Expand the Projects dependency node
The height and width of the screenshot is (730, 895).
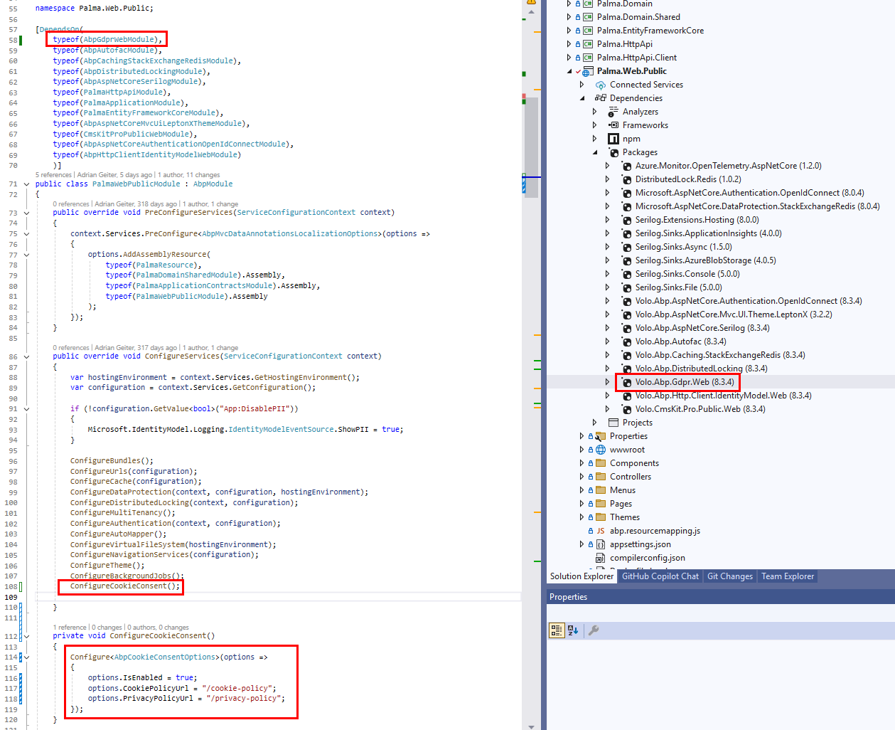pos(595,423)
